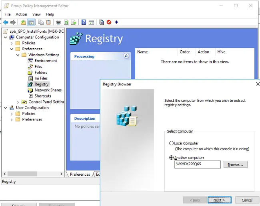Expand the Control Panel Settings node
Screen dimensions: 260x206
18,102
